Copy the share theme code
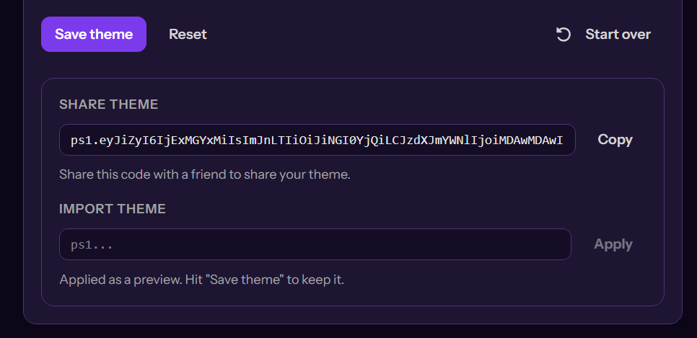 pos(615,140)
